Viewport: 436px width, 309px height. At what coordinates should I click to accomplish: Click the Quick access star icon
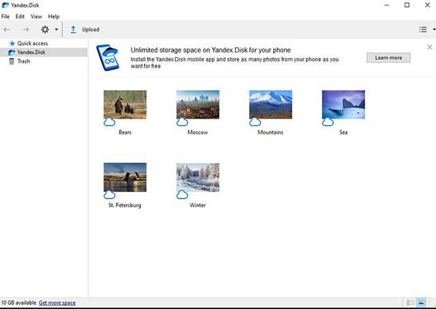11,44
